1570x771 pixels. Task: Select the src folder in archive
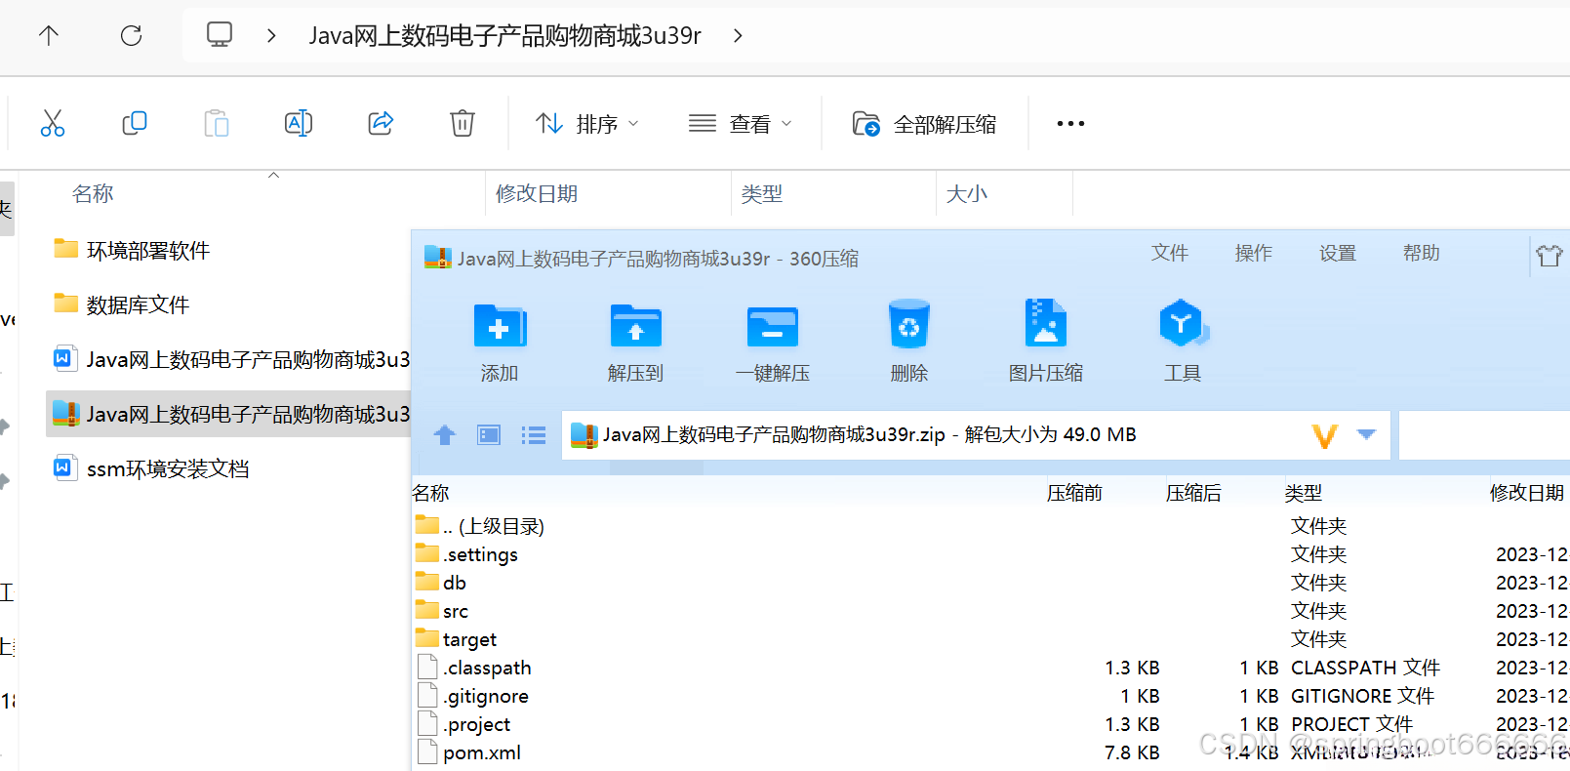coord(990,611)
